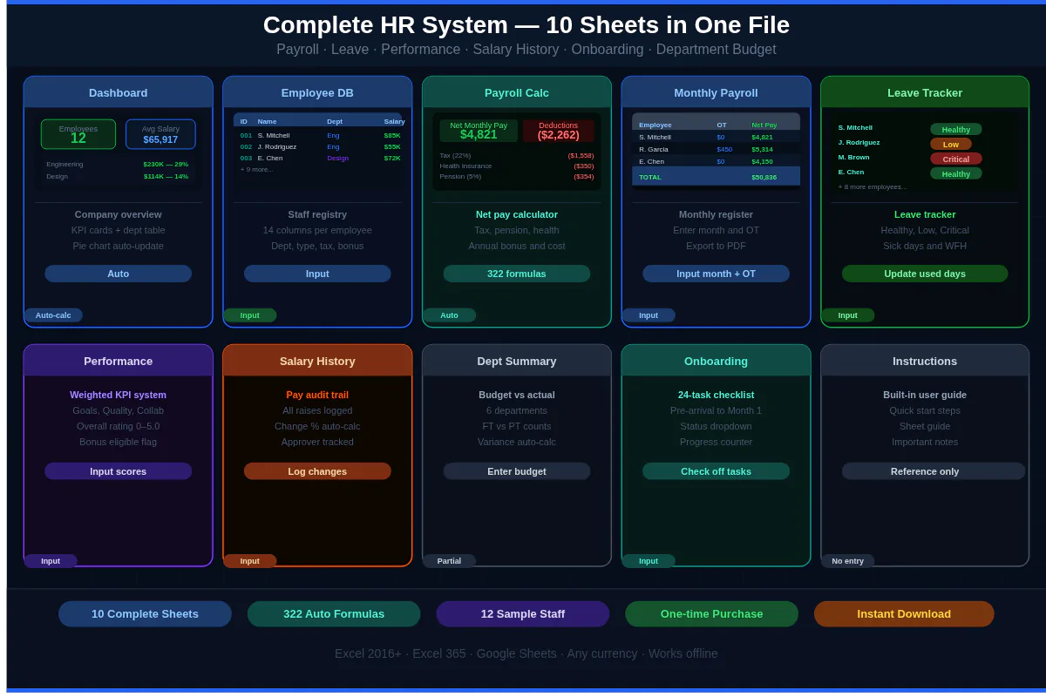Screen dimensions: 1046x697
Task: Click the Log changes button
Action: (x=317, y=471)
